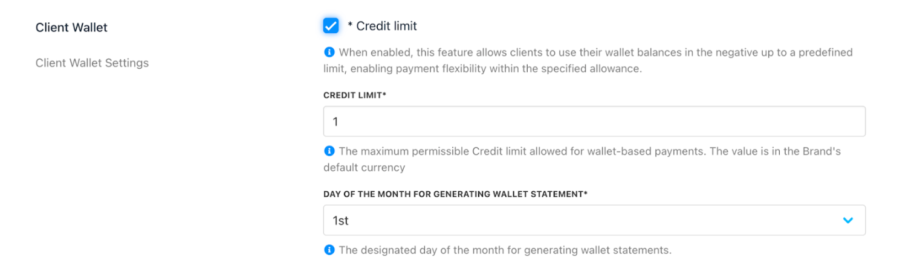Image resolution: width=914 pixels, height=269 pixels.
Task: Click the 'designated day of the month' help text
Action: coord(425,250)
